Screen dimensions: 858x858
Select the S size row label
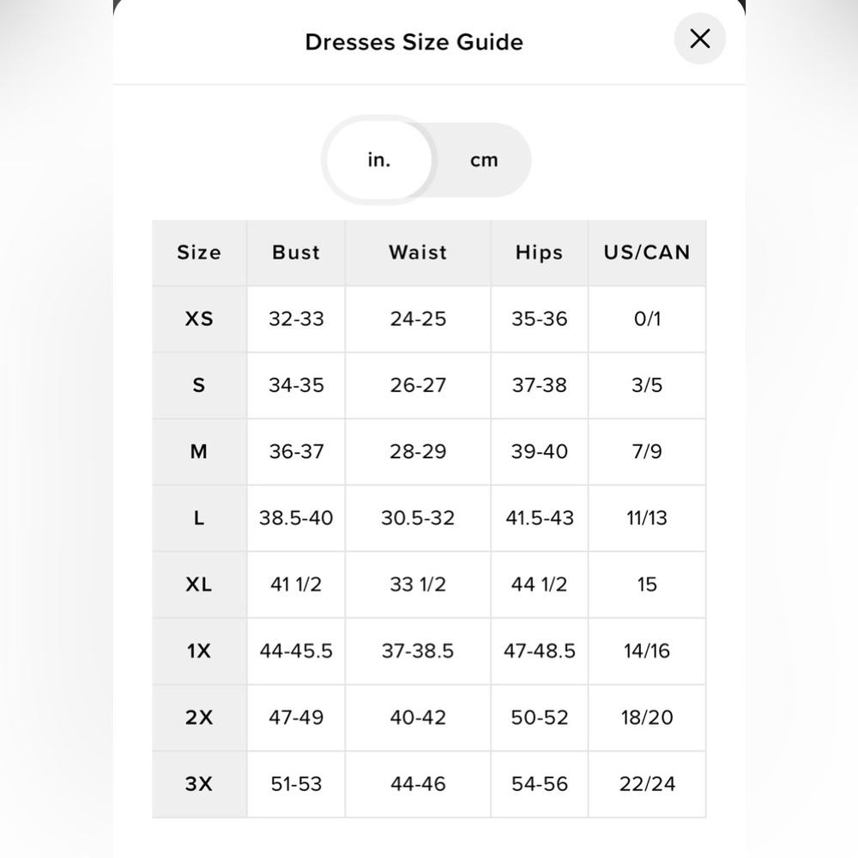[x=199, y=385]
